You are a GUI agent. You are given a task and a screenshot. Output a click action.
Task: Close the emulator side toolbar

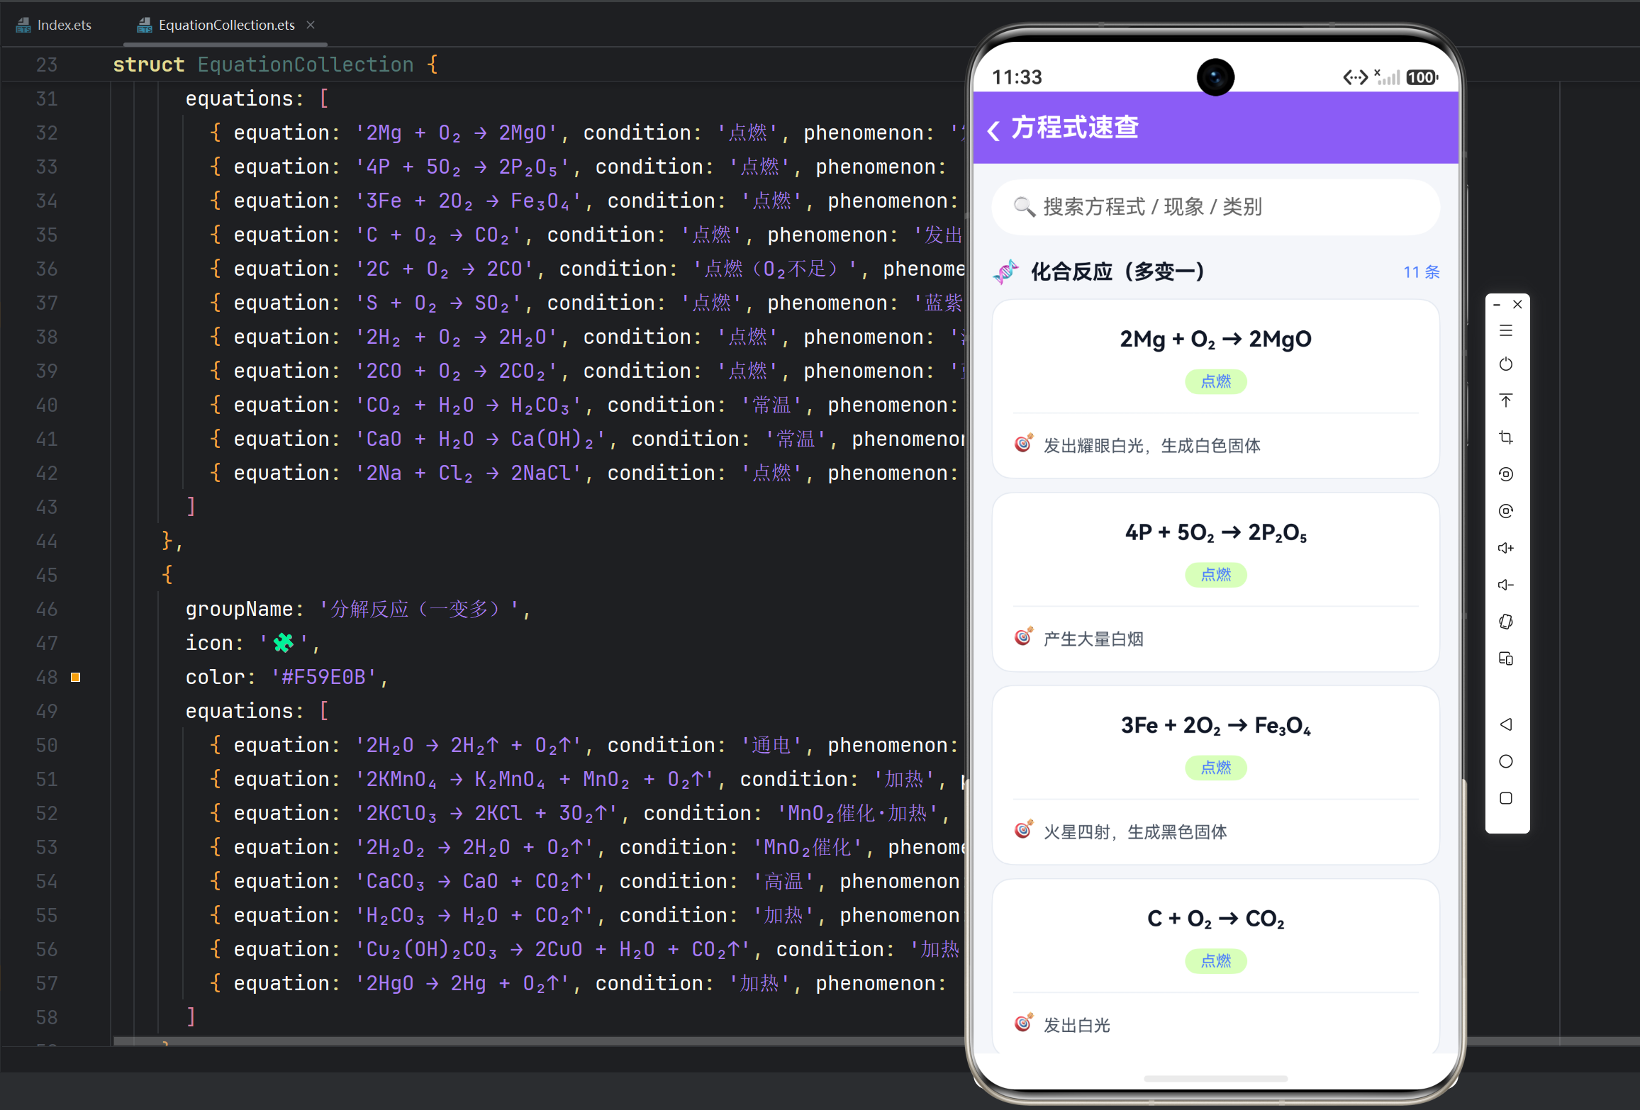pos(1517,304)
